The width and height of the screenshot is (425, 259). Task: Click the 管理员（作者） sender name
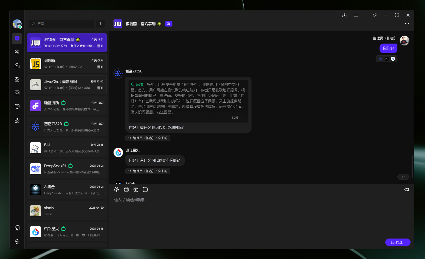(x=384, y=38)
